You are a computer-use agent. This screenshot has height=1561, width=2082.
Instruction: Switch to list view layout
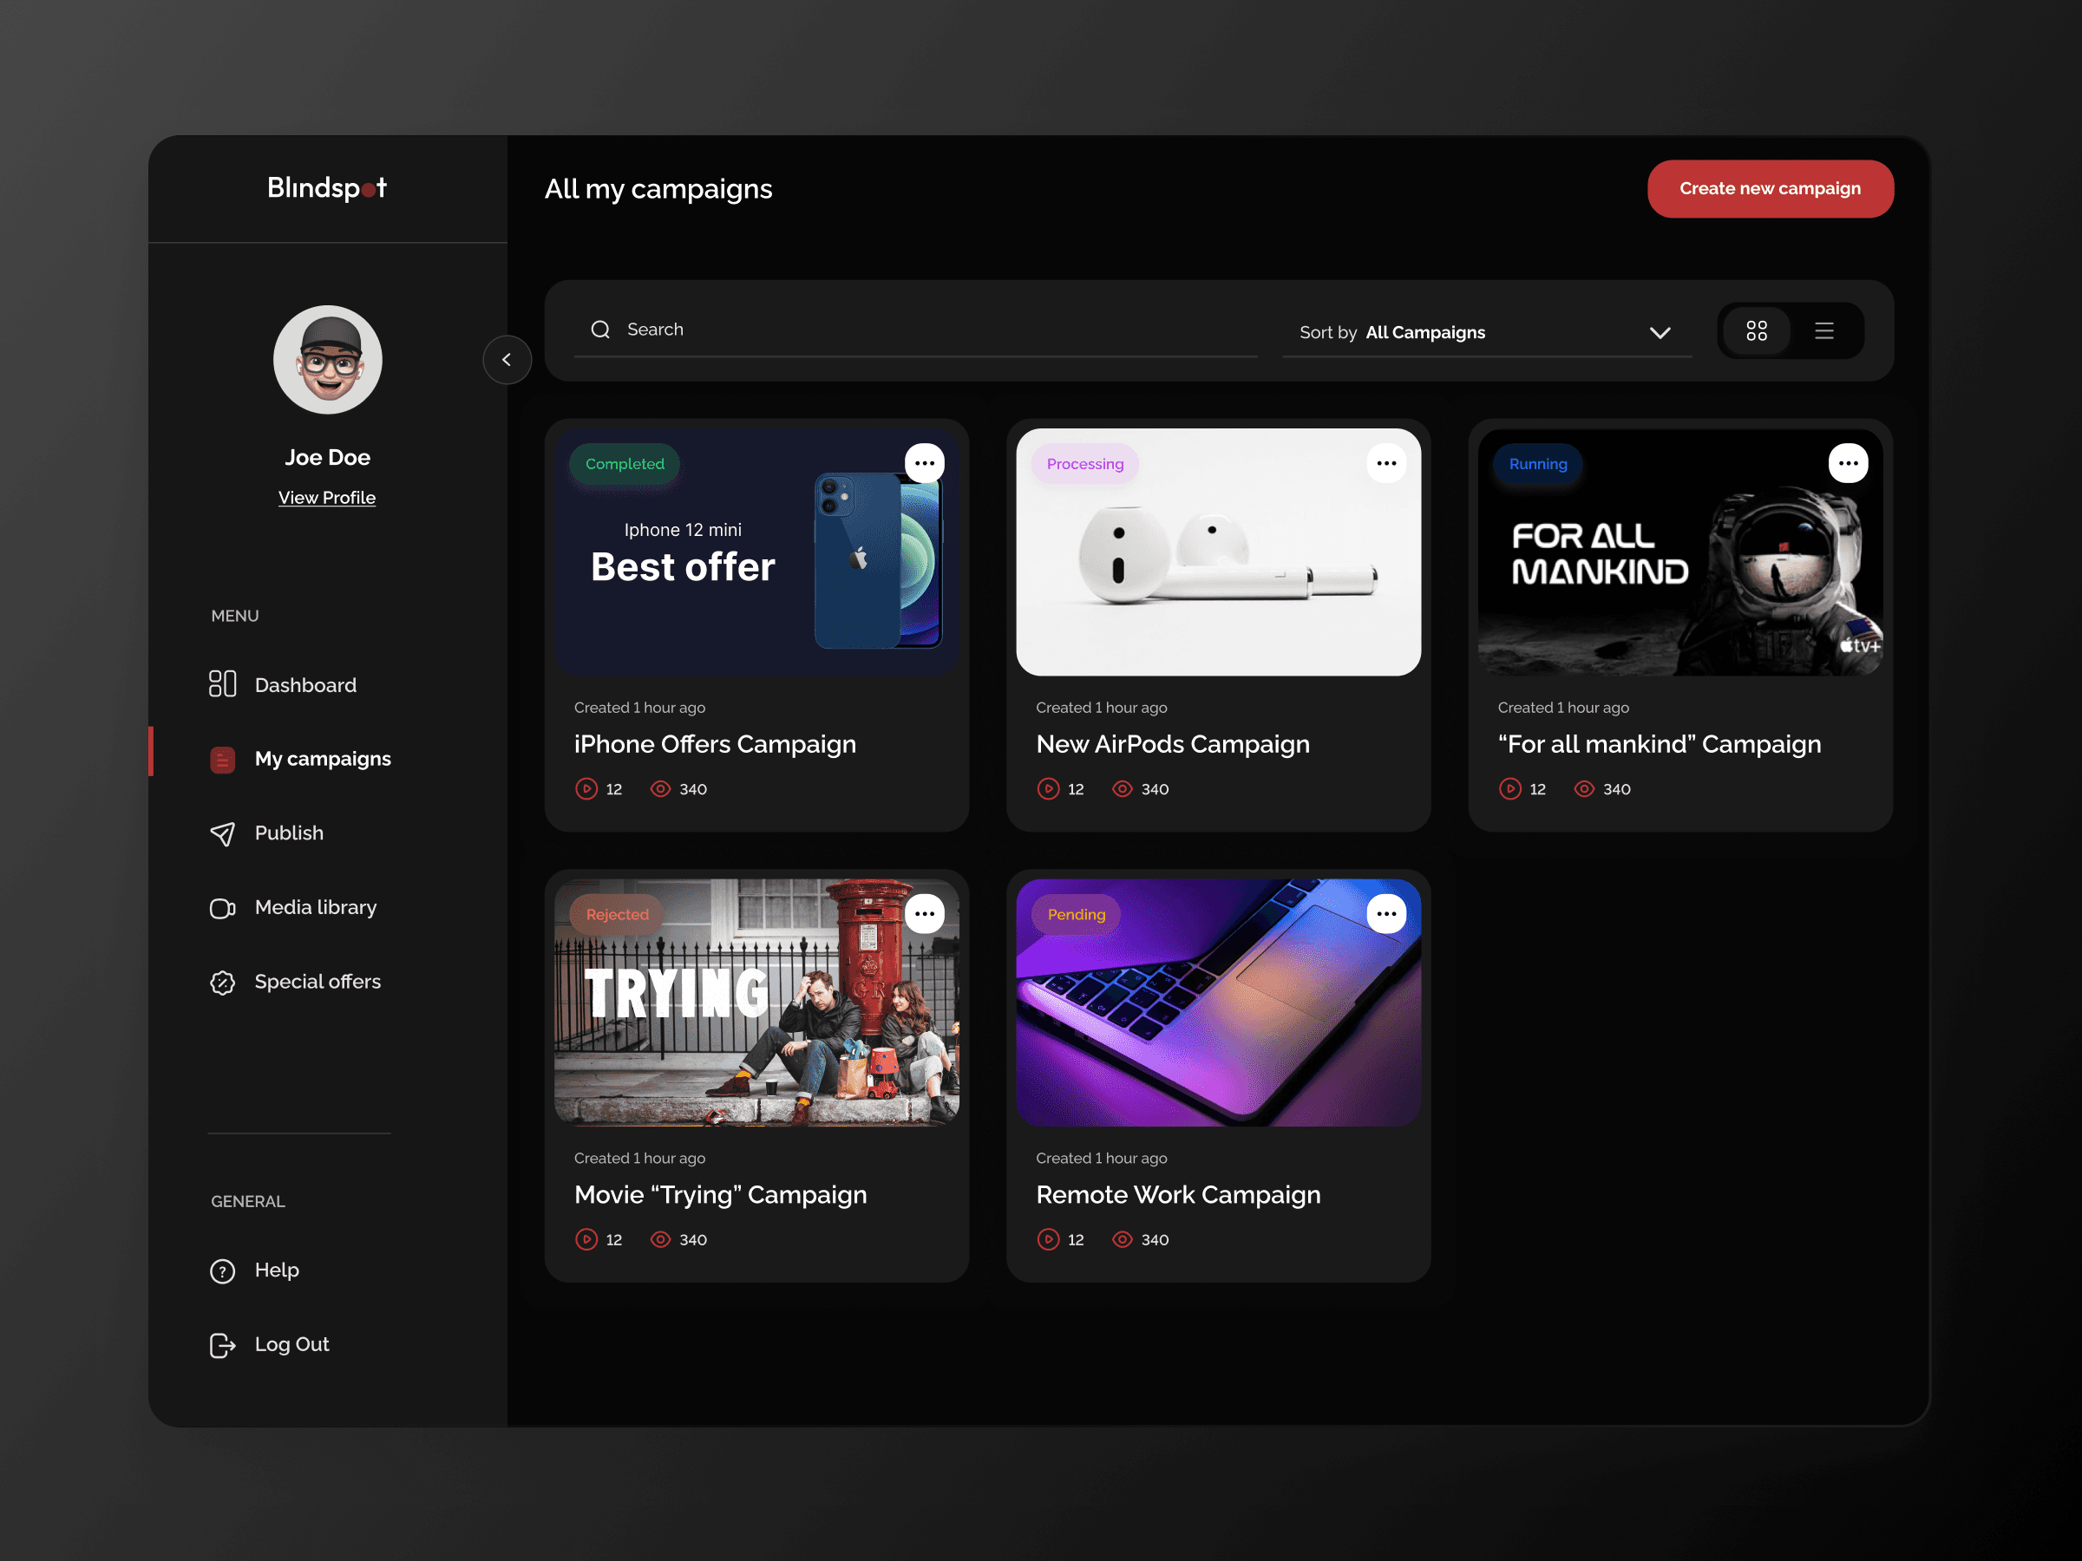1824,330
